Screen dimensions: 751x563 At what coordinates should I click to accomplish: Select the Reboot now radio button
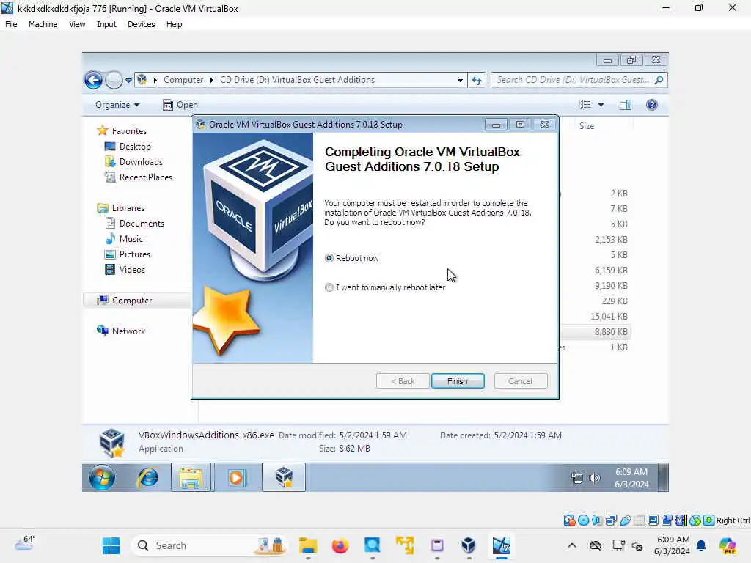click(x=329, y=258)
